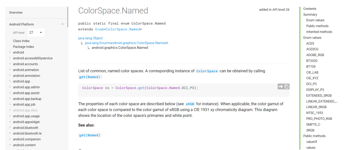Expand the android.animation package arrow
This screenshot has width=353, height=150.
(x=10, y=70)
